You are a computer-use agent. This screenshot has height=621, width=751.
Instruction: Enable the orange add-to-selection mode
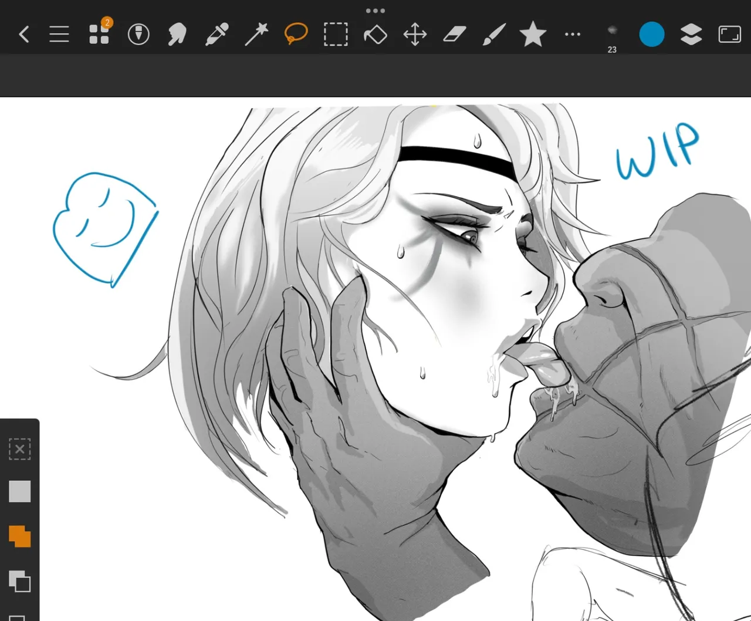click(19, 536)
